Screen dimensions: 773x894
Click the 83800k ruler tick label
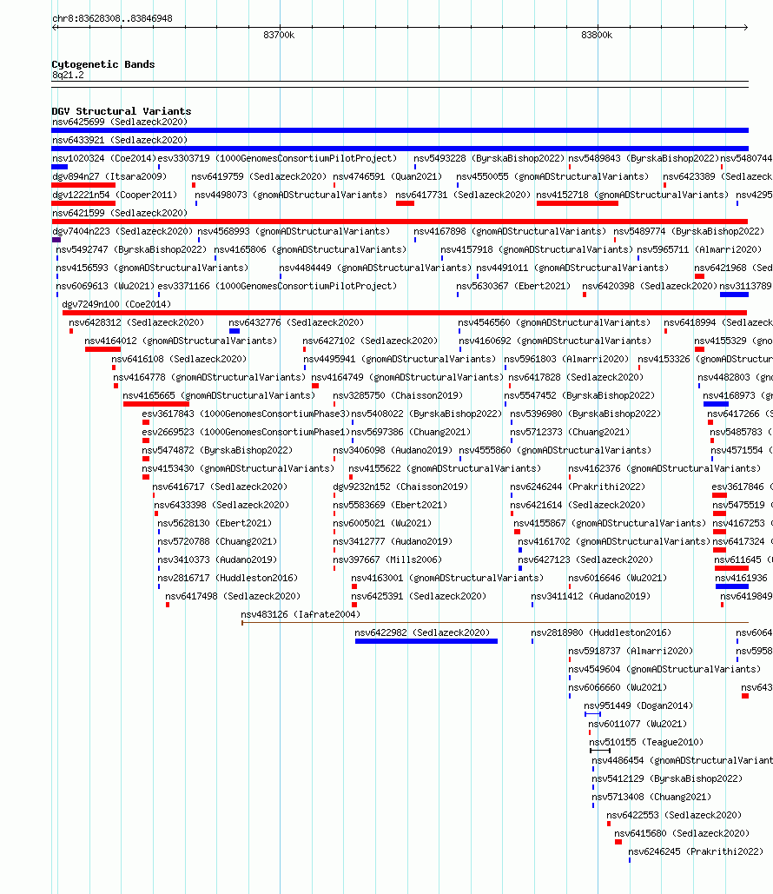click(597, 36)
